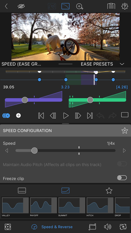Add a keyframe with the plus button
The height and width of the screenshot is (233, 131).
click(18, 115)
